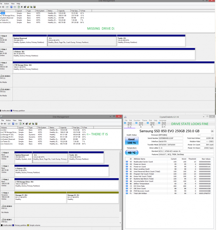Select 2 TB Storage Drive row in lower volume list

pos(44,132)
